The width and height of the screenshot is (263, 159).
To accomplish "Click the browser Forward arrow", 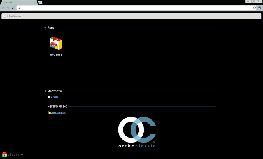I will tap(8, 8).
